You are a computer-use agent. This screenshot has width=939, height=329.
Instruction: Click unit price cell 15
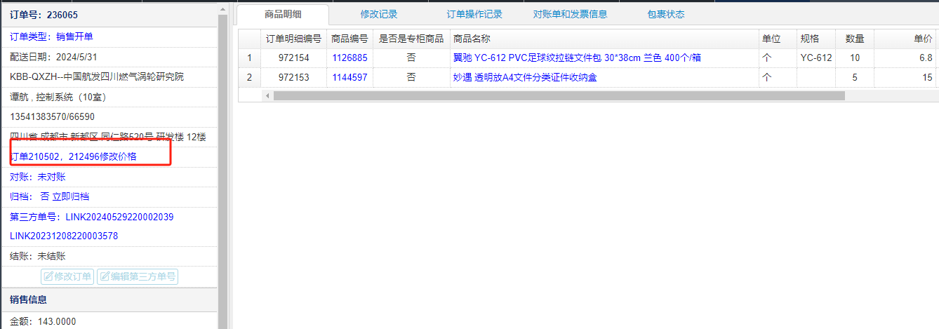tap(906, 78)
